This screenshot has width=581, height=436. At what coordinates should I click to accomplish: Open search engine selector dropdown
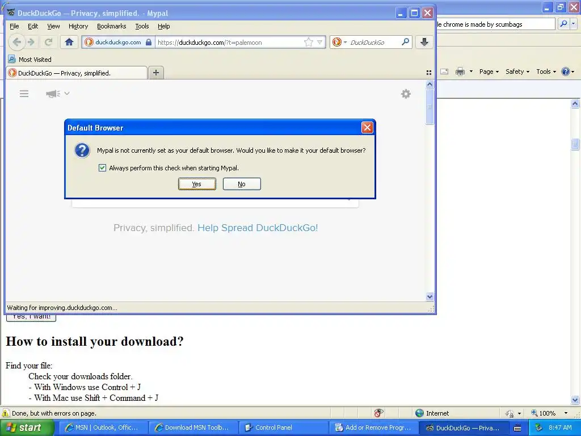pyautogui.click(x=340, y=42)
